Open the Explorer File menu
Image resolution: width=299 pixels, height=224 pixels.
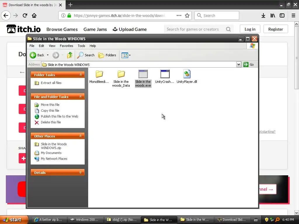pyautogui.click(x=32, y=46)
